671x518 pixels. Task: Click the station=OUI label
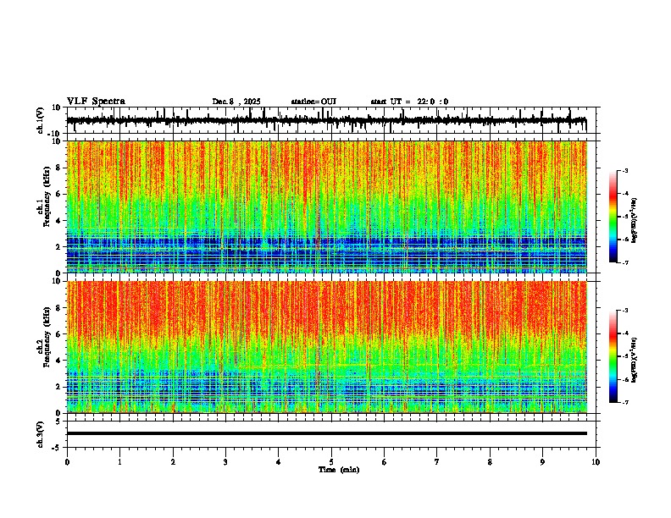(313, 102)
